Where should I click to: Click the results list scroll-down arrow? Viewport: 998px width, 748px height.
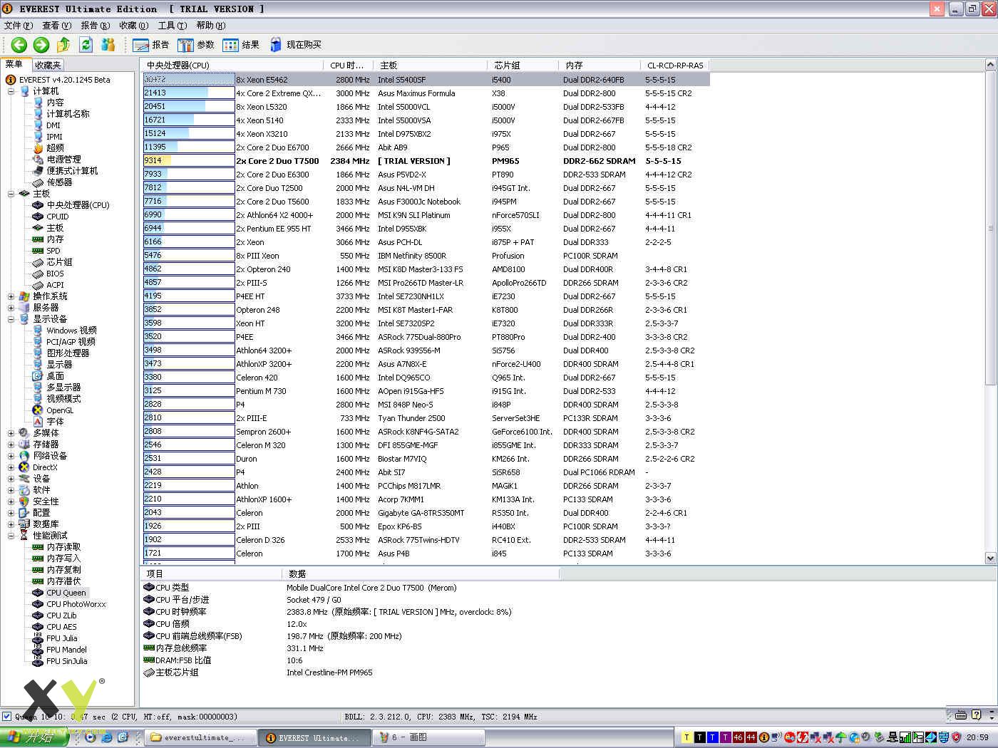(x=990, y=559)
